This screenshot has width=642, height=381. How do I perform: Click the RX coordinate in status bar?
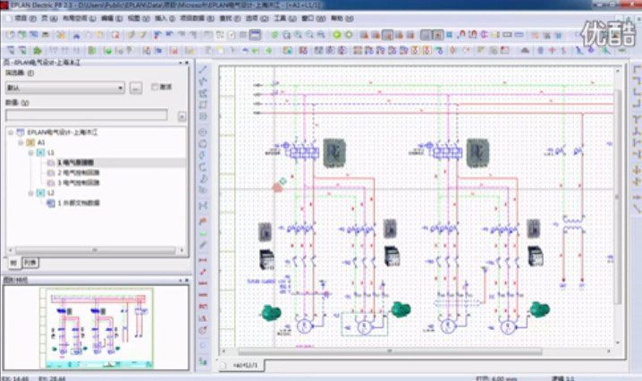coord(15,378)
